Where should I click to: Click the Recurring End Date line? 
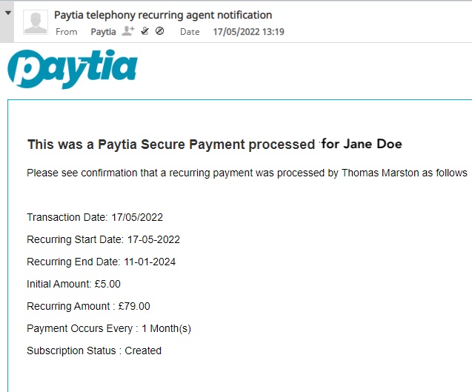(101, 262)
